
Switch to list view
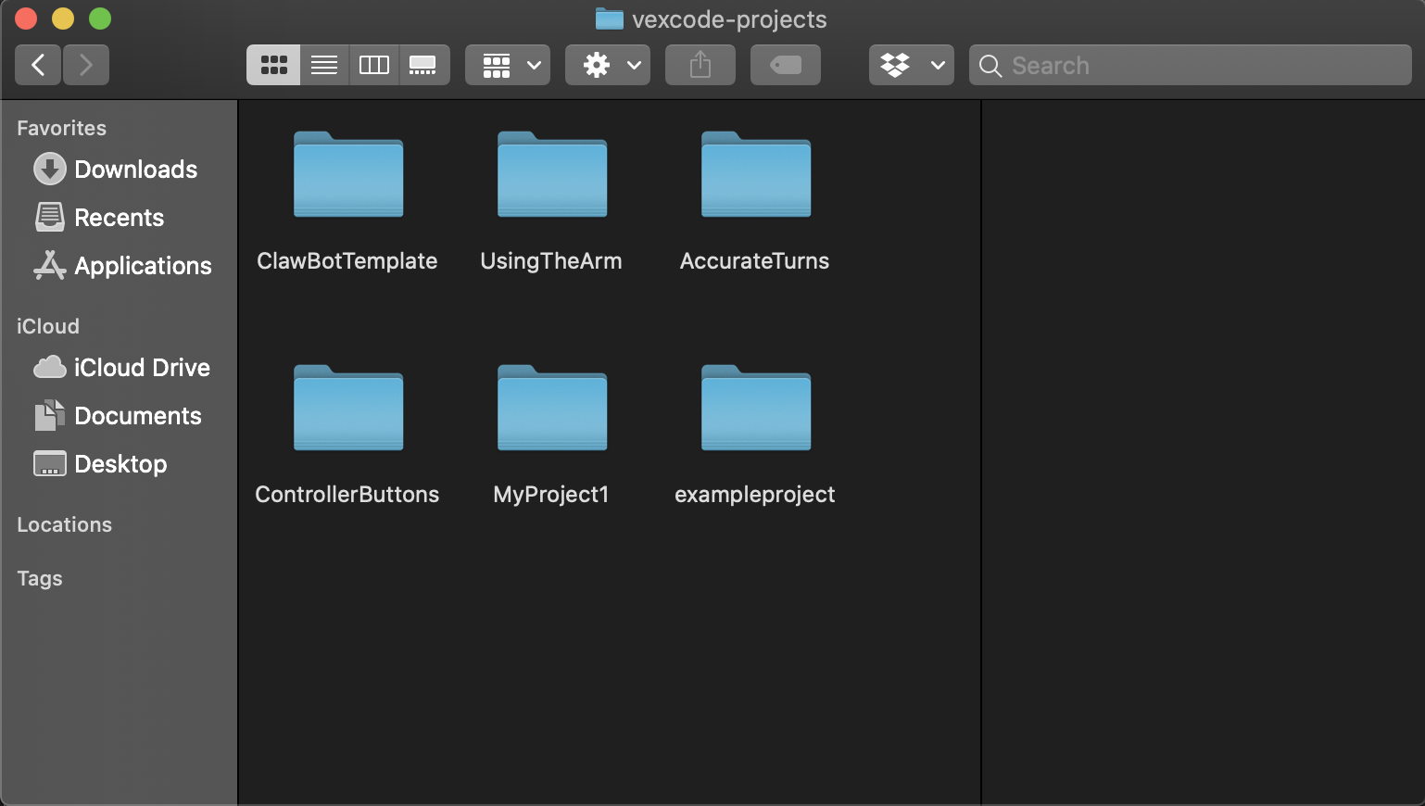[x=323, y=65]
